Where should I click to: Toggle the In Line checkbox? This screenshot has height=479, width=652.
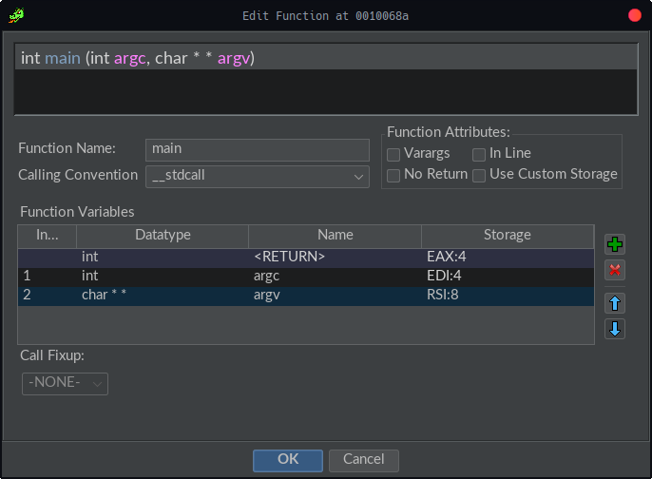coord(479,154)
